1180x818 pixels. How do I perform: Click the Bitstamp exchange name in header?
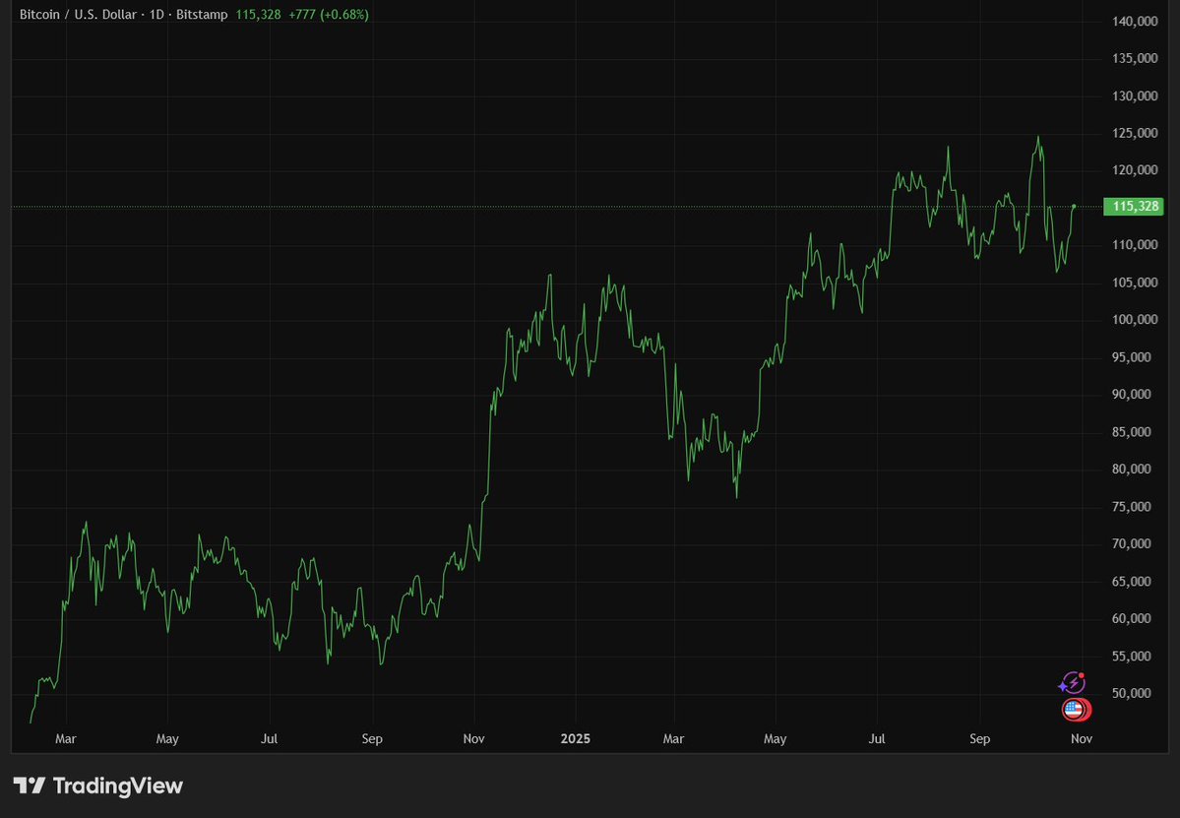(204, 16)
